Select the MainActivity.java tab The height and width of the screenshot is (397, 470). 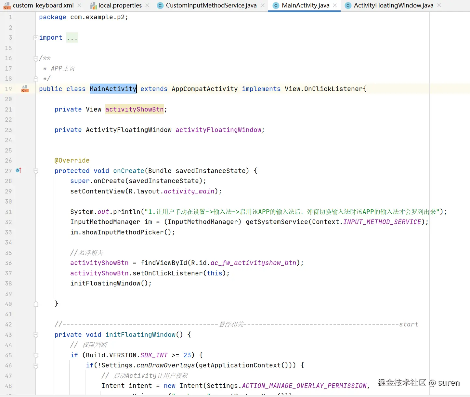click(305, 6)
